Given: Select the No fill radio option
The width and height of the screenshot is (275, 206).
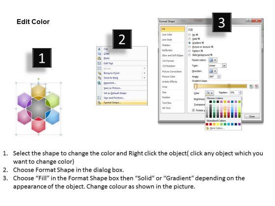Looking at the screenshot, I should (190, 35).
